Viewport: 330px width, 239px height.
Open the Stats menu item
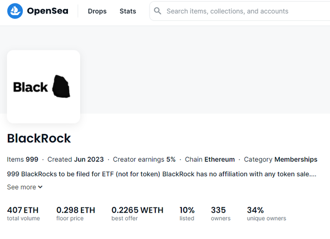tap(128, 11)
